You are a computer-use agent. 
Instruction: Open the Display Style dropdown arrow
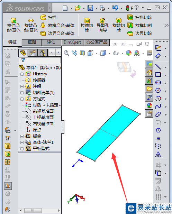(109, 53)
